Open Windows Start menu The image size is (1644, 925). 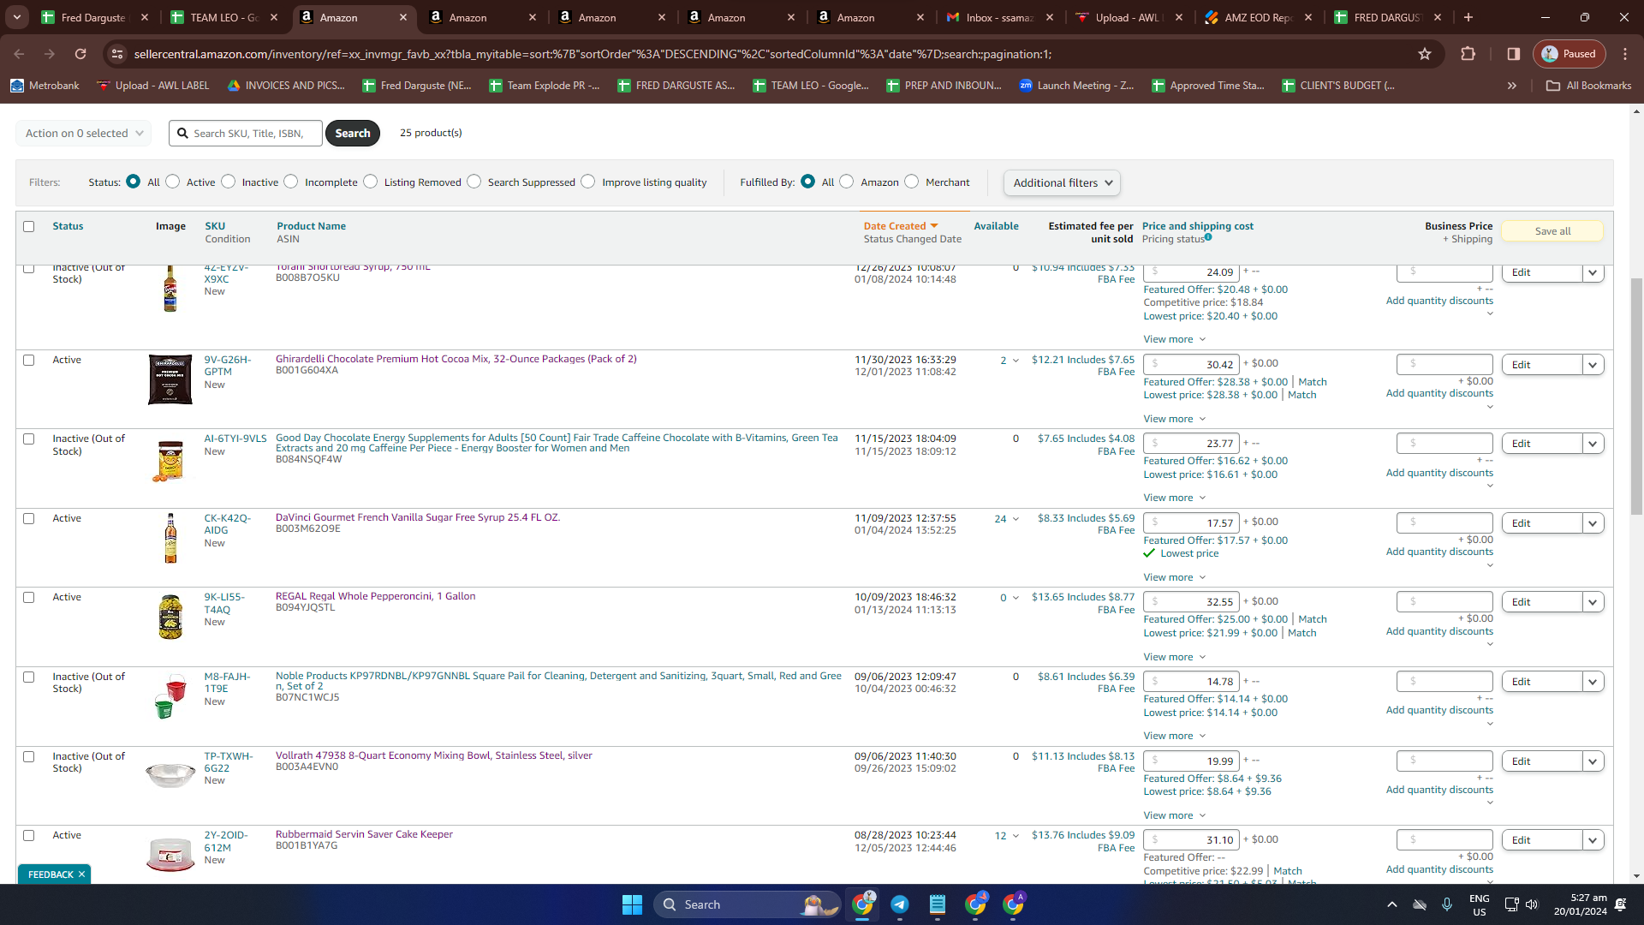click(632, 904)
